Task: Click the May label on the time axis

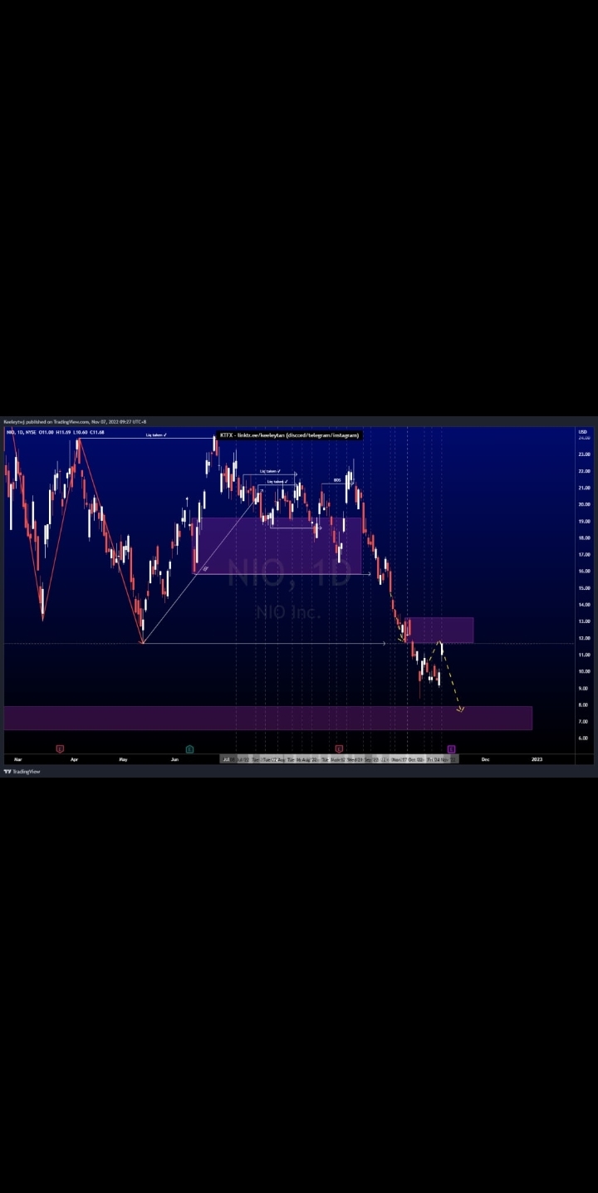Action: pos(123,759)
